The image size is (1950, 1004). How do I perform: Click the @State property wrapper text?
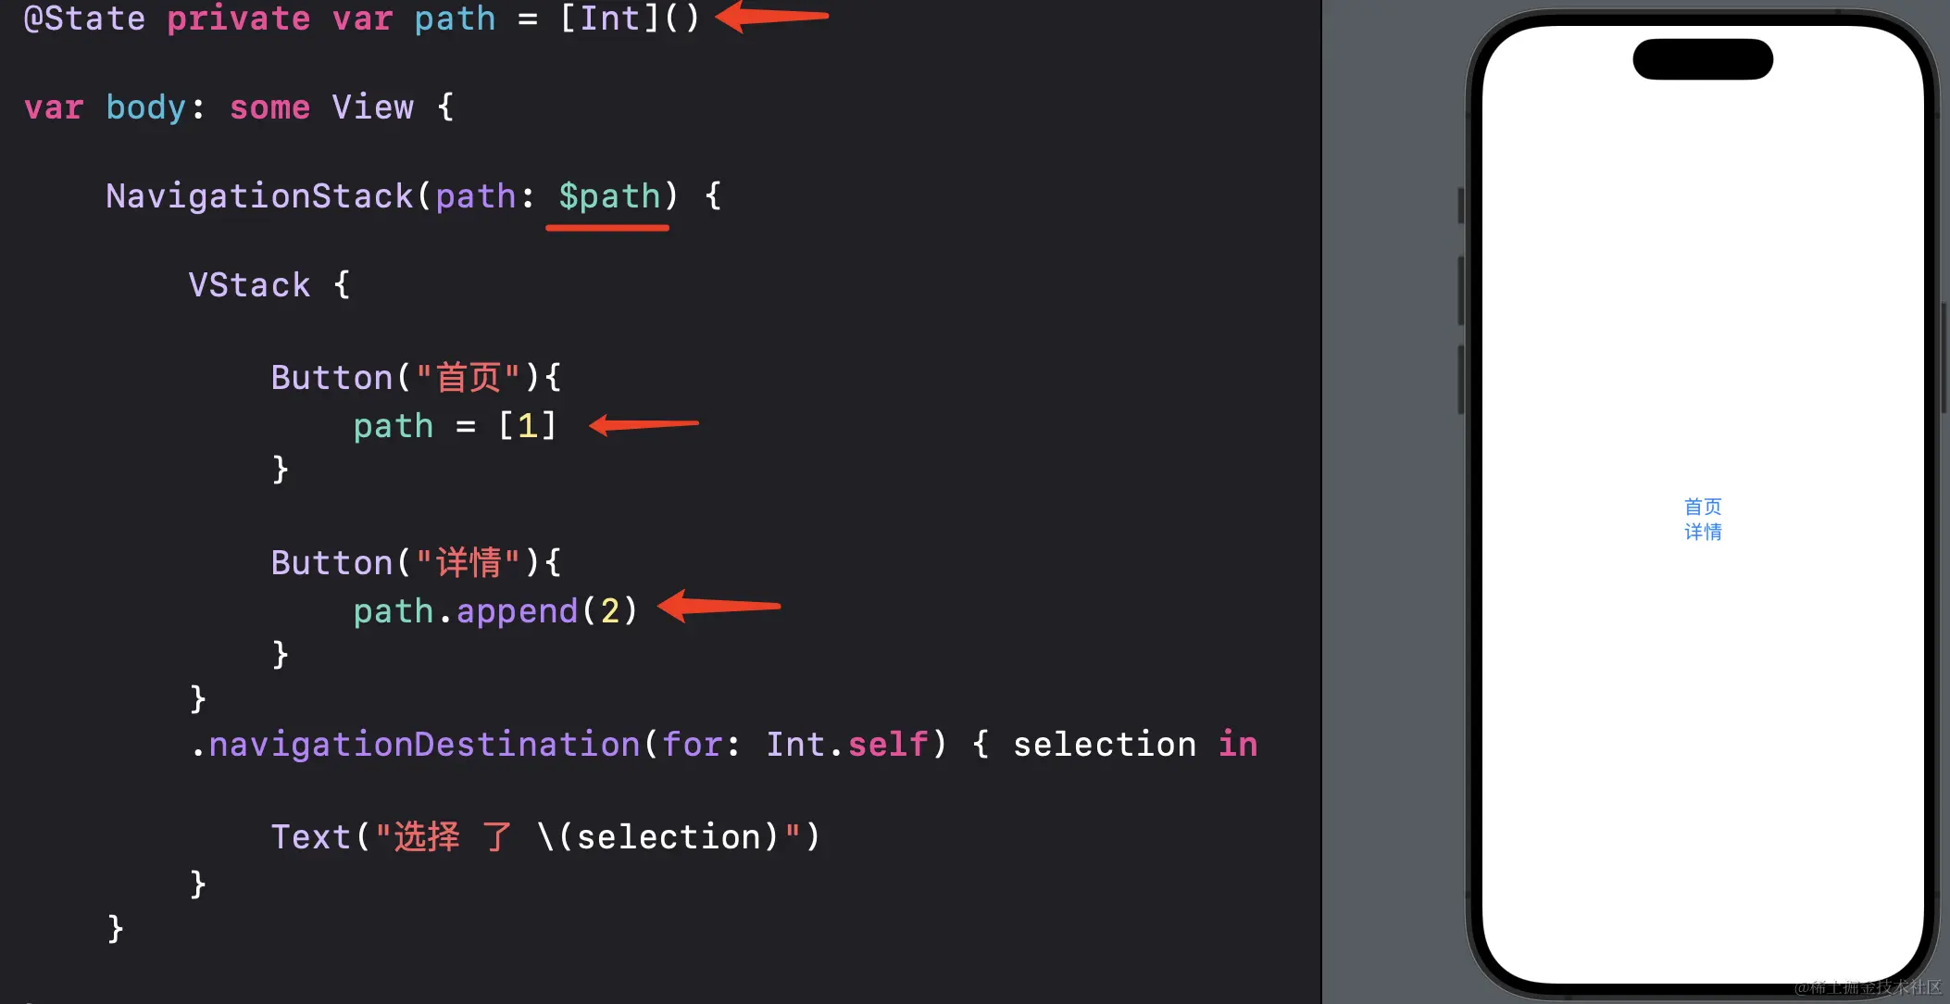tap(84, 19)
